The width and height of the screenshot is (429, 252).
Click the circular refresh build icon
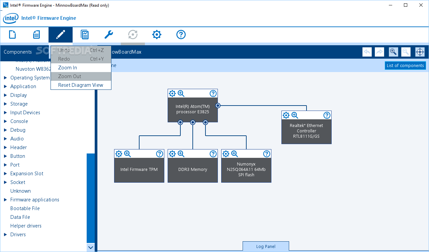pos(133,35)
